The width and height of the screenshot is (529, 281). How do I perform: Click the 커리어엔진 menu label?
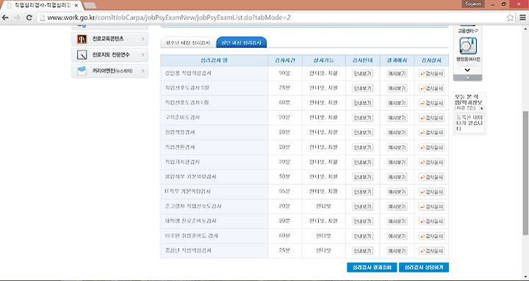tap(112, 70)
